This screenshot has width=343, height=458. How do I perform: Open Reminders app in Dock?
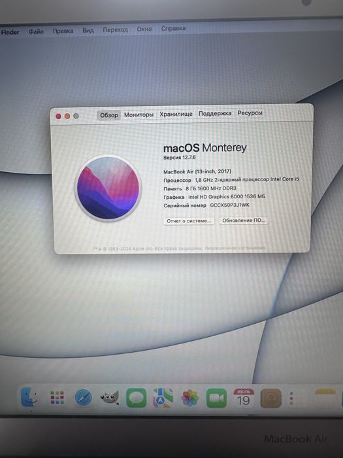pyautogui.click(x=297, y=398)
